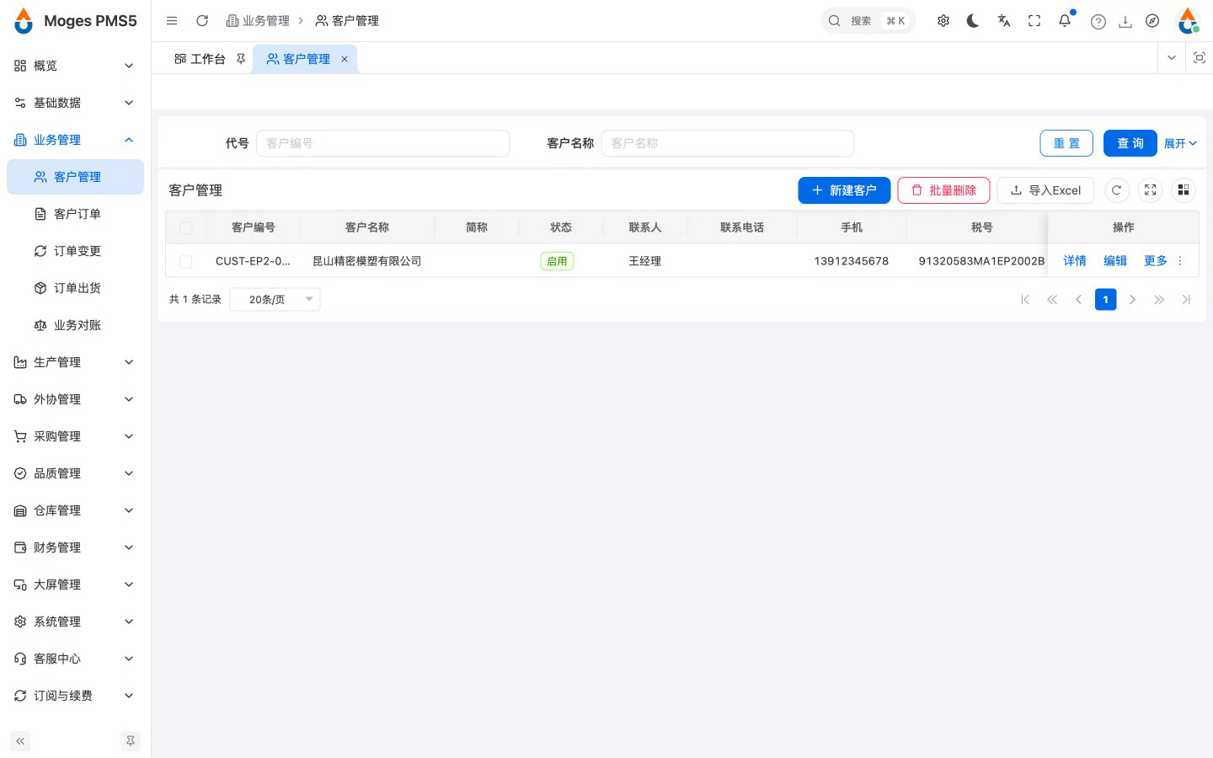Switch to dark mode with moon icon

point(973,21)
